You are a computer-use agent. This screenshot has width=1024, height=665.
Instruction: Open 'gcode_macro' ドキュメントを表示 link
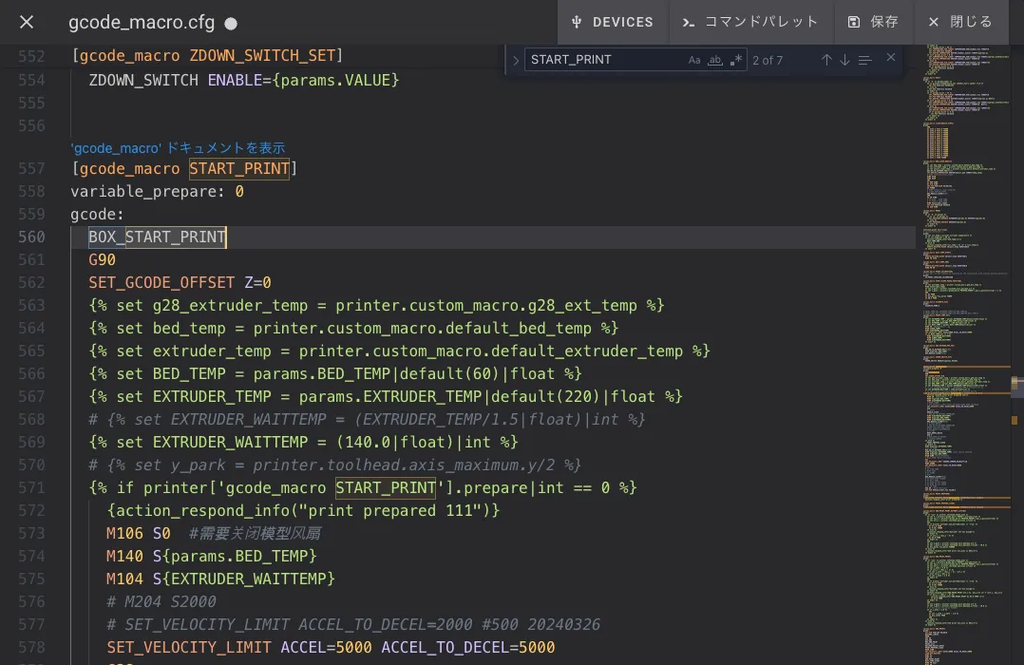(x=178, y=148)
